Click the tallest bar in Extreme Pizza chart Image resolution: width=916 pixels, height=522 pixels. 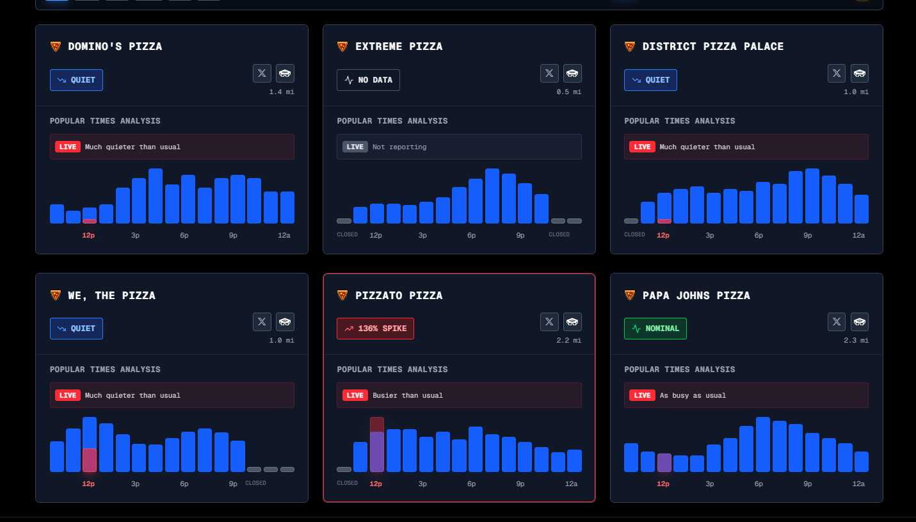coord(492,196)
